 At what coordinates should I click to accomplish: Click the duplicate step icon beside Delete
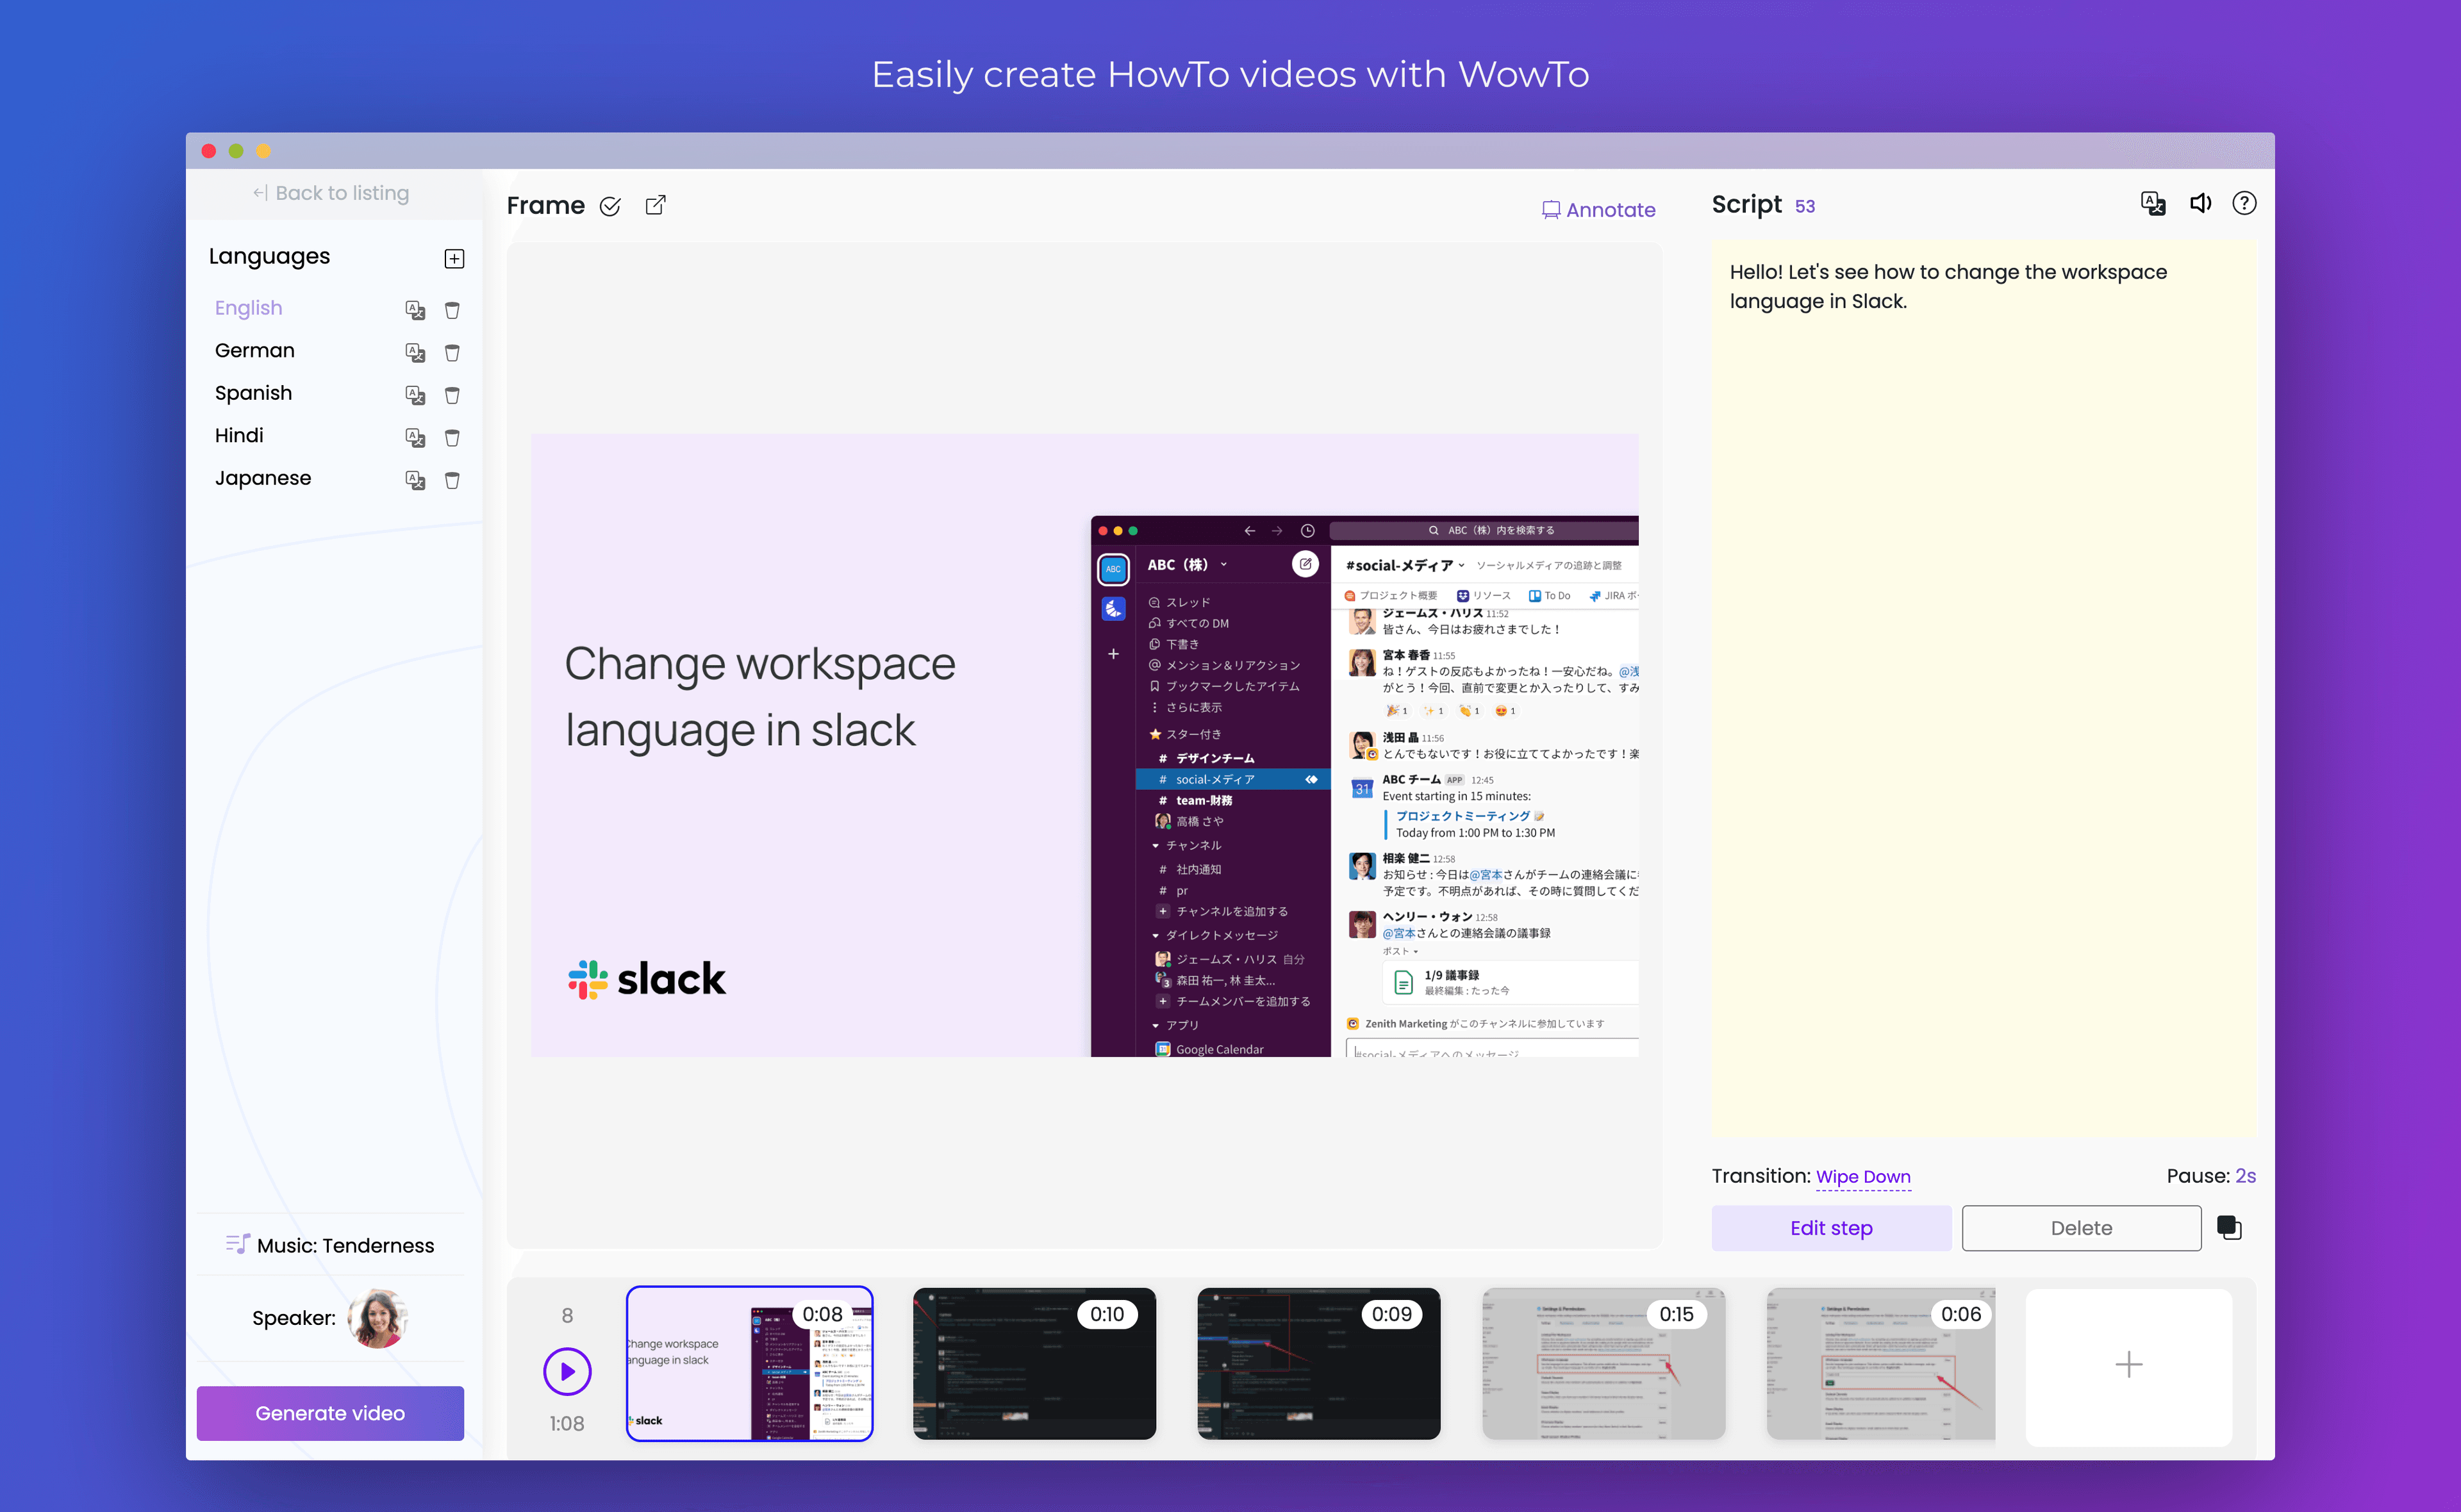pos(2229,1227)
